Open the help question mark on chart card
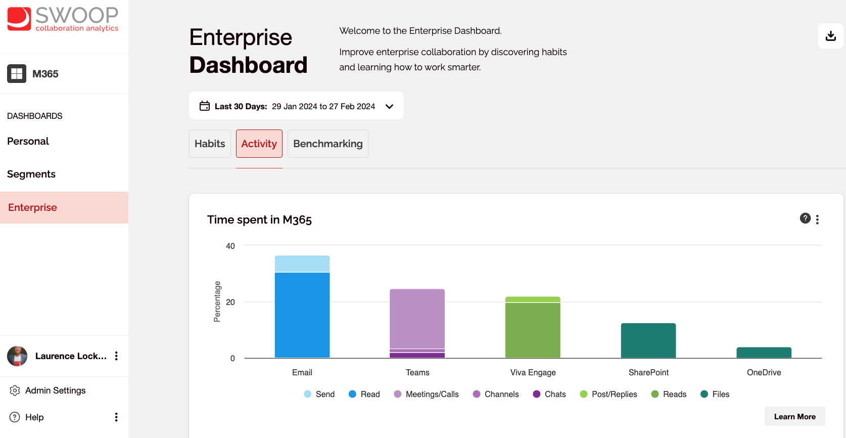Viewport: 846px width, 438px height. (805, 218)
